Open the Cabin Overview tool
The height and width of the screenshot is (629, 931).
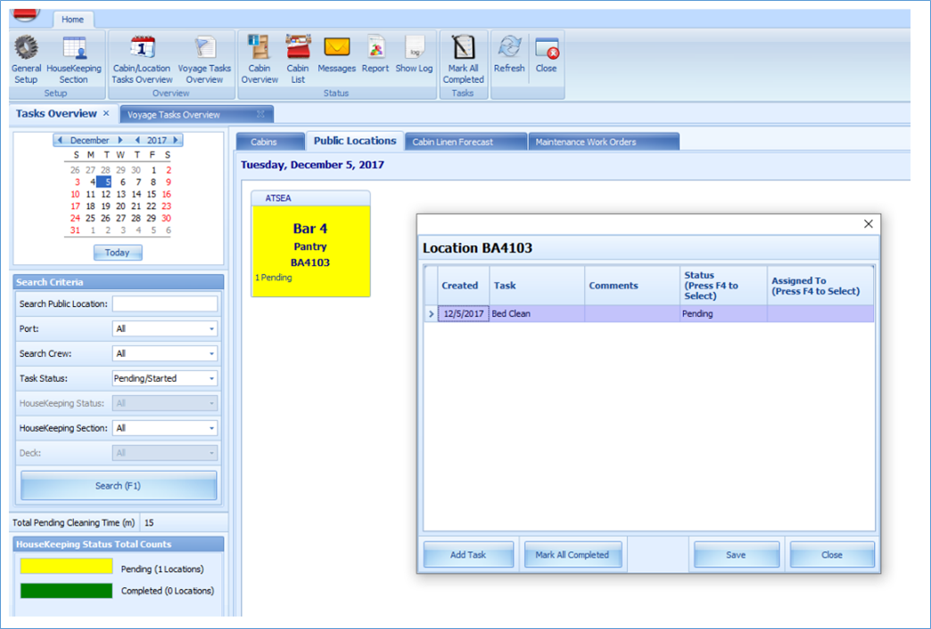(x=259, y=58)
